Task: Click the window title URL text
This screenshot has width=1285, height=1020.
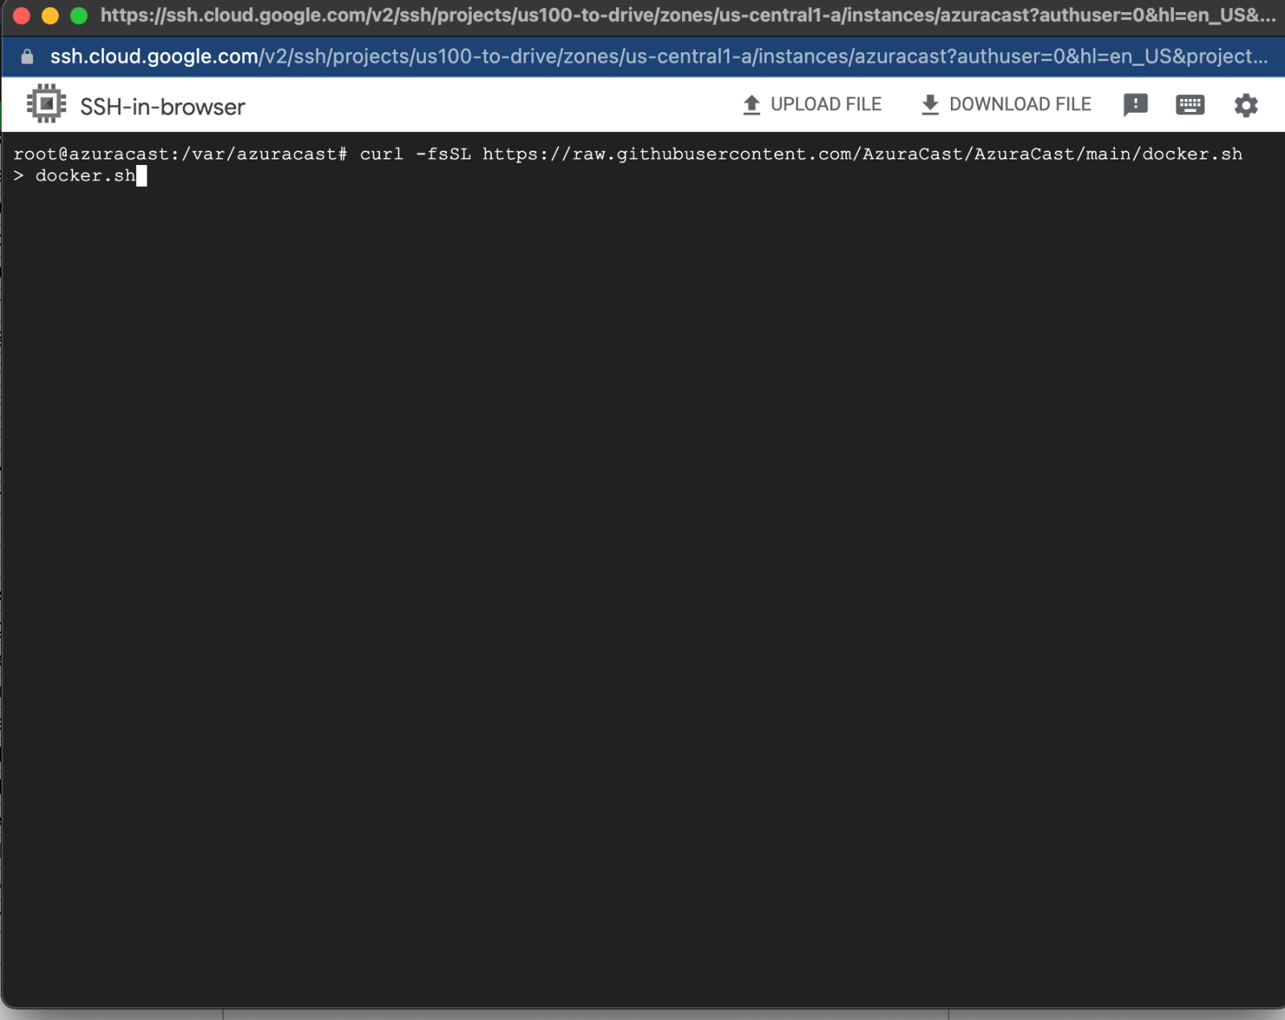Action: pos(688,15)
